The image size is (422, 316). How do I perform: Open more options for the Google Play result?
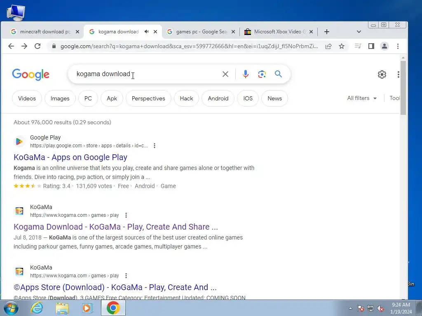tap(155, 146)
